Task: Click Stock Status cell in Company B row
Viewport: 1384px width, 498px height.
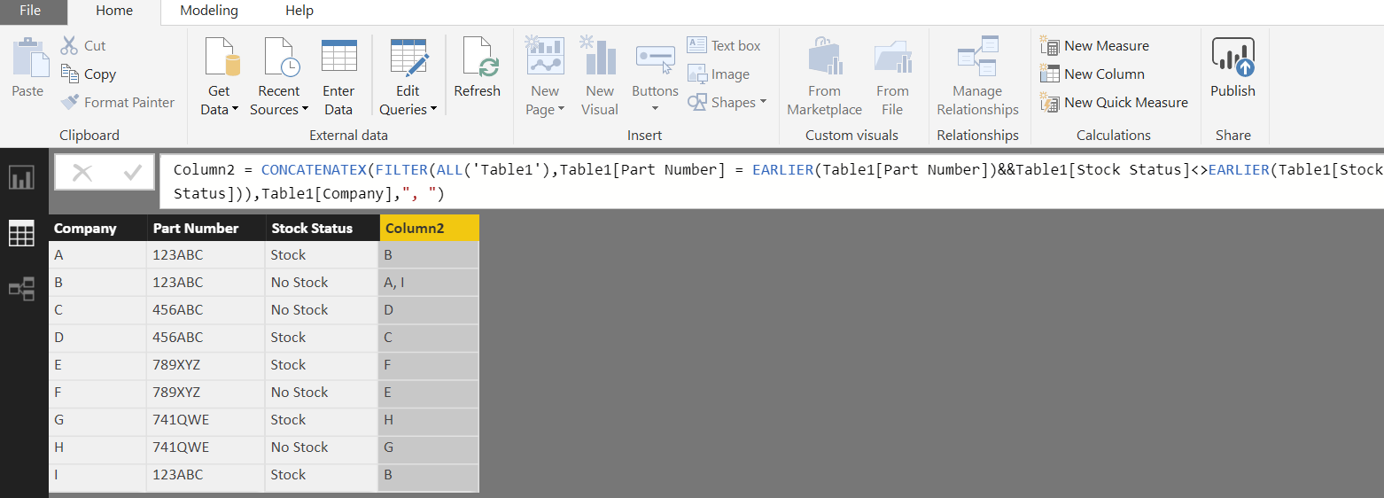Action: pyautogui.click(x=322, y=283)
